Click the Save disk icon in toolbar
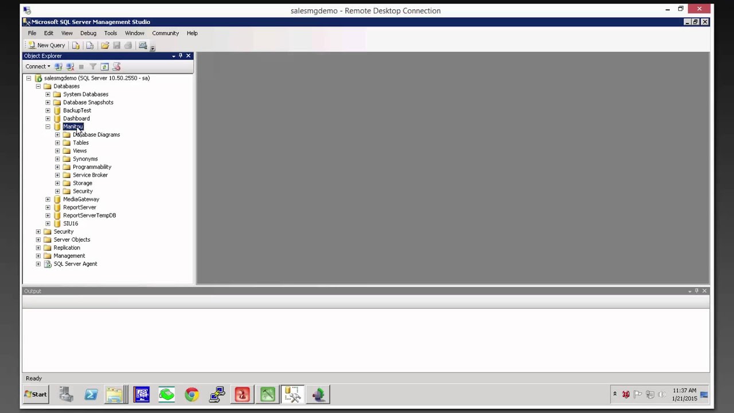Image resolution: width=734 pixels, height=413 pixels. (x=116, y=45)
